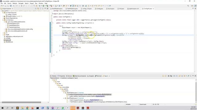Select the Java perspective icon

click(195, 6)
